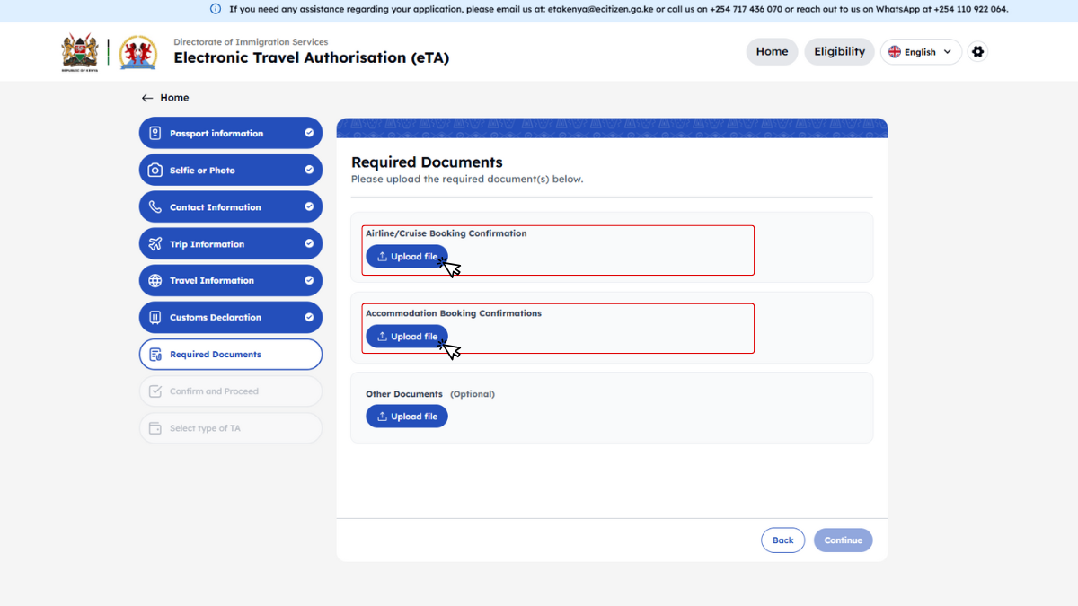Upload file under Other Documents

(406, 417)
